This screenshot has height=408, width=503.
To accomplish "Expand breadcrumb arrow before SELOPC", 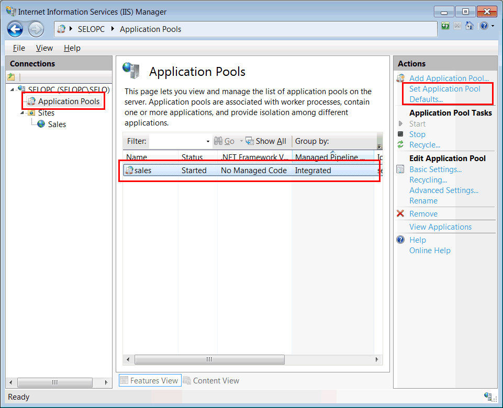I will coord(71,29).
